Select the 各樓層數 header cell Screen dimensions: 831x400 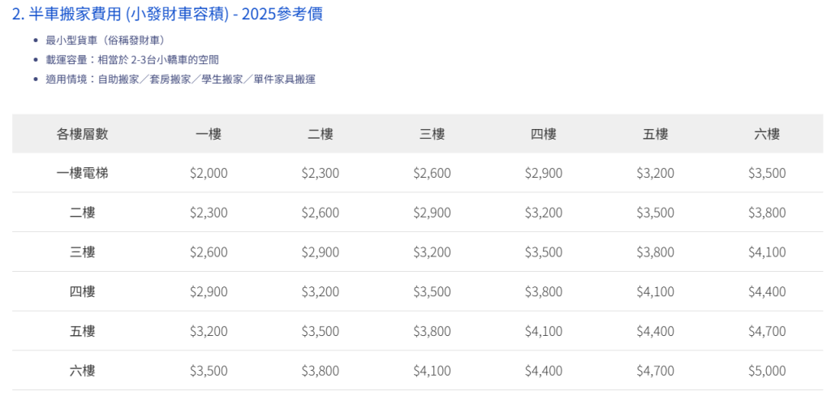pyautogui.click(x=82, y=134)
